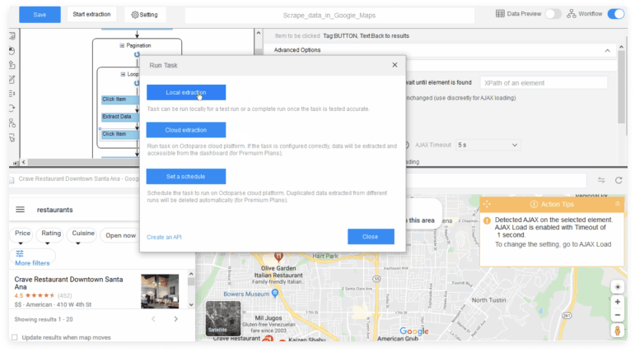Click More filters link
This screenshot has height=352, width=635.
pos(32,263)
